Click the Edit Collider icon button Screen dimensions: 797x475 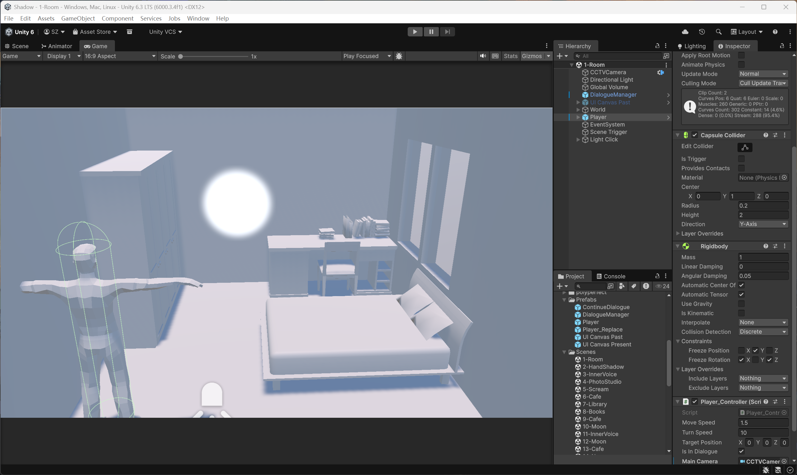coord(745,147)
